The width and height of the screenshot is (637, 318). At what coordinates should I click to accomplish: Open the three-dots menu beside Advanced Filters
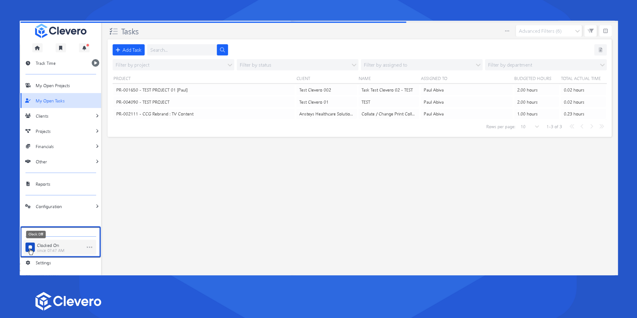click(507, 31)
